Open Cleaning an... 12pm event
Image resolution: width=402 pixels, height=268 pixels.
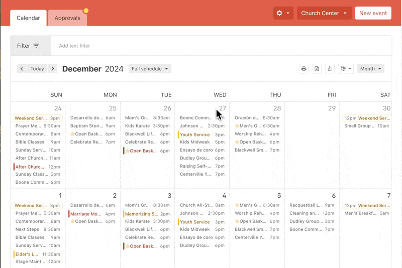[312, 213]
